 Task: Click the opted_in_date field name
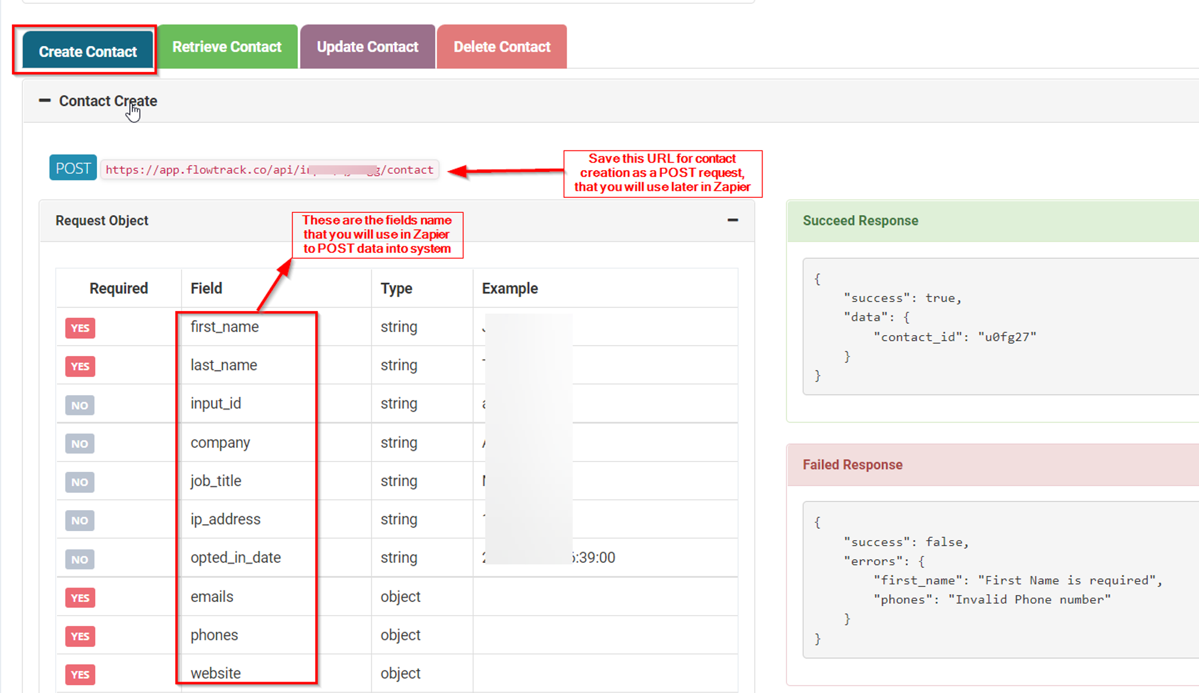pyautogui.click(x=236, y=558)
